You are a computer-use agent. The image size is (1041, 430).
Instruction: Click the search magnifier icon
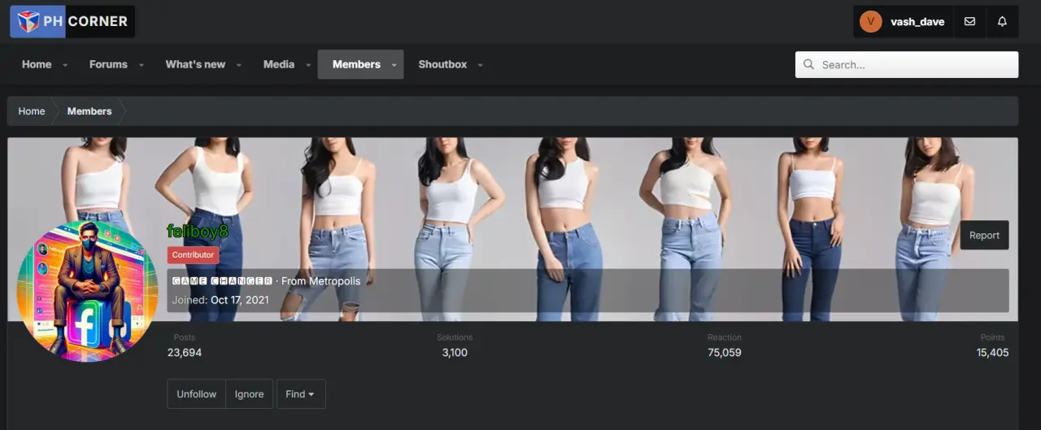(808, 64)
